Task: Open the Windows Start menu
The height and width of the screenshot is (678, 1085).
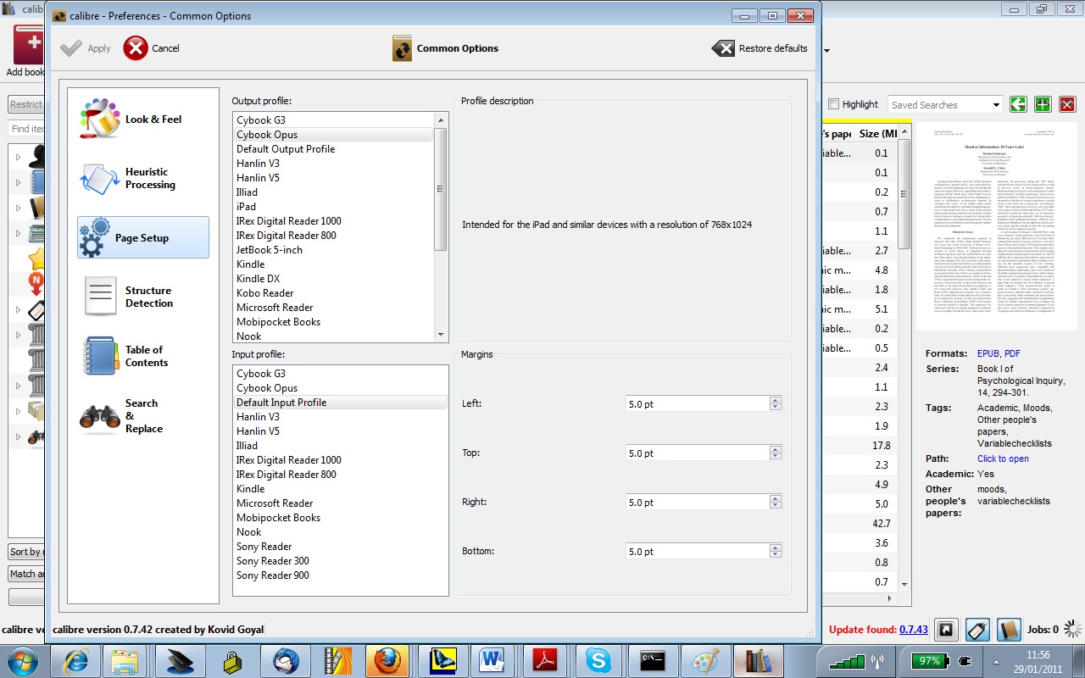Action: [x=22, y=660]
